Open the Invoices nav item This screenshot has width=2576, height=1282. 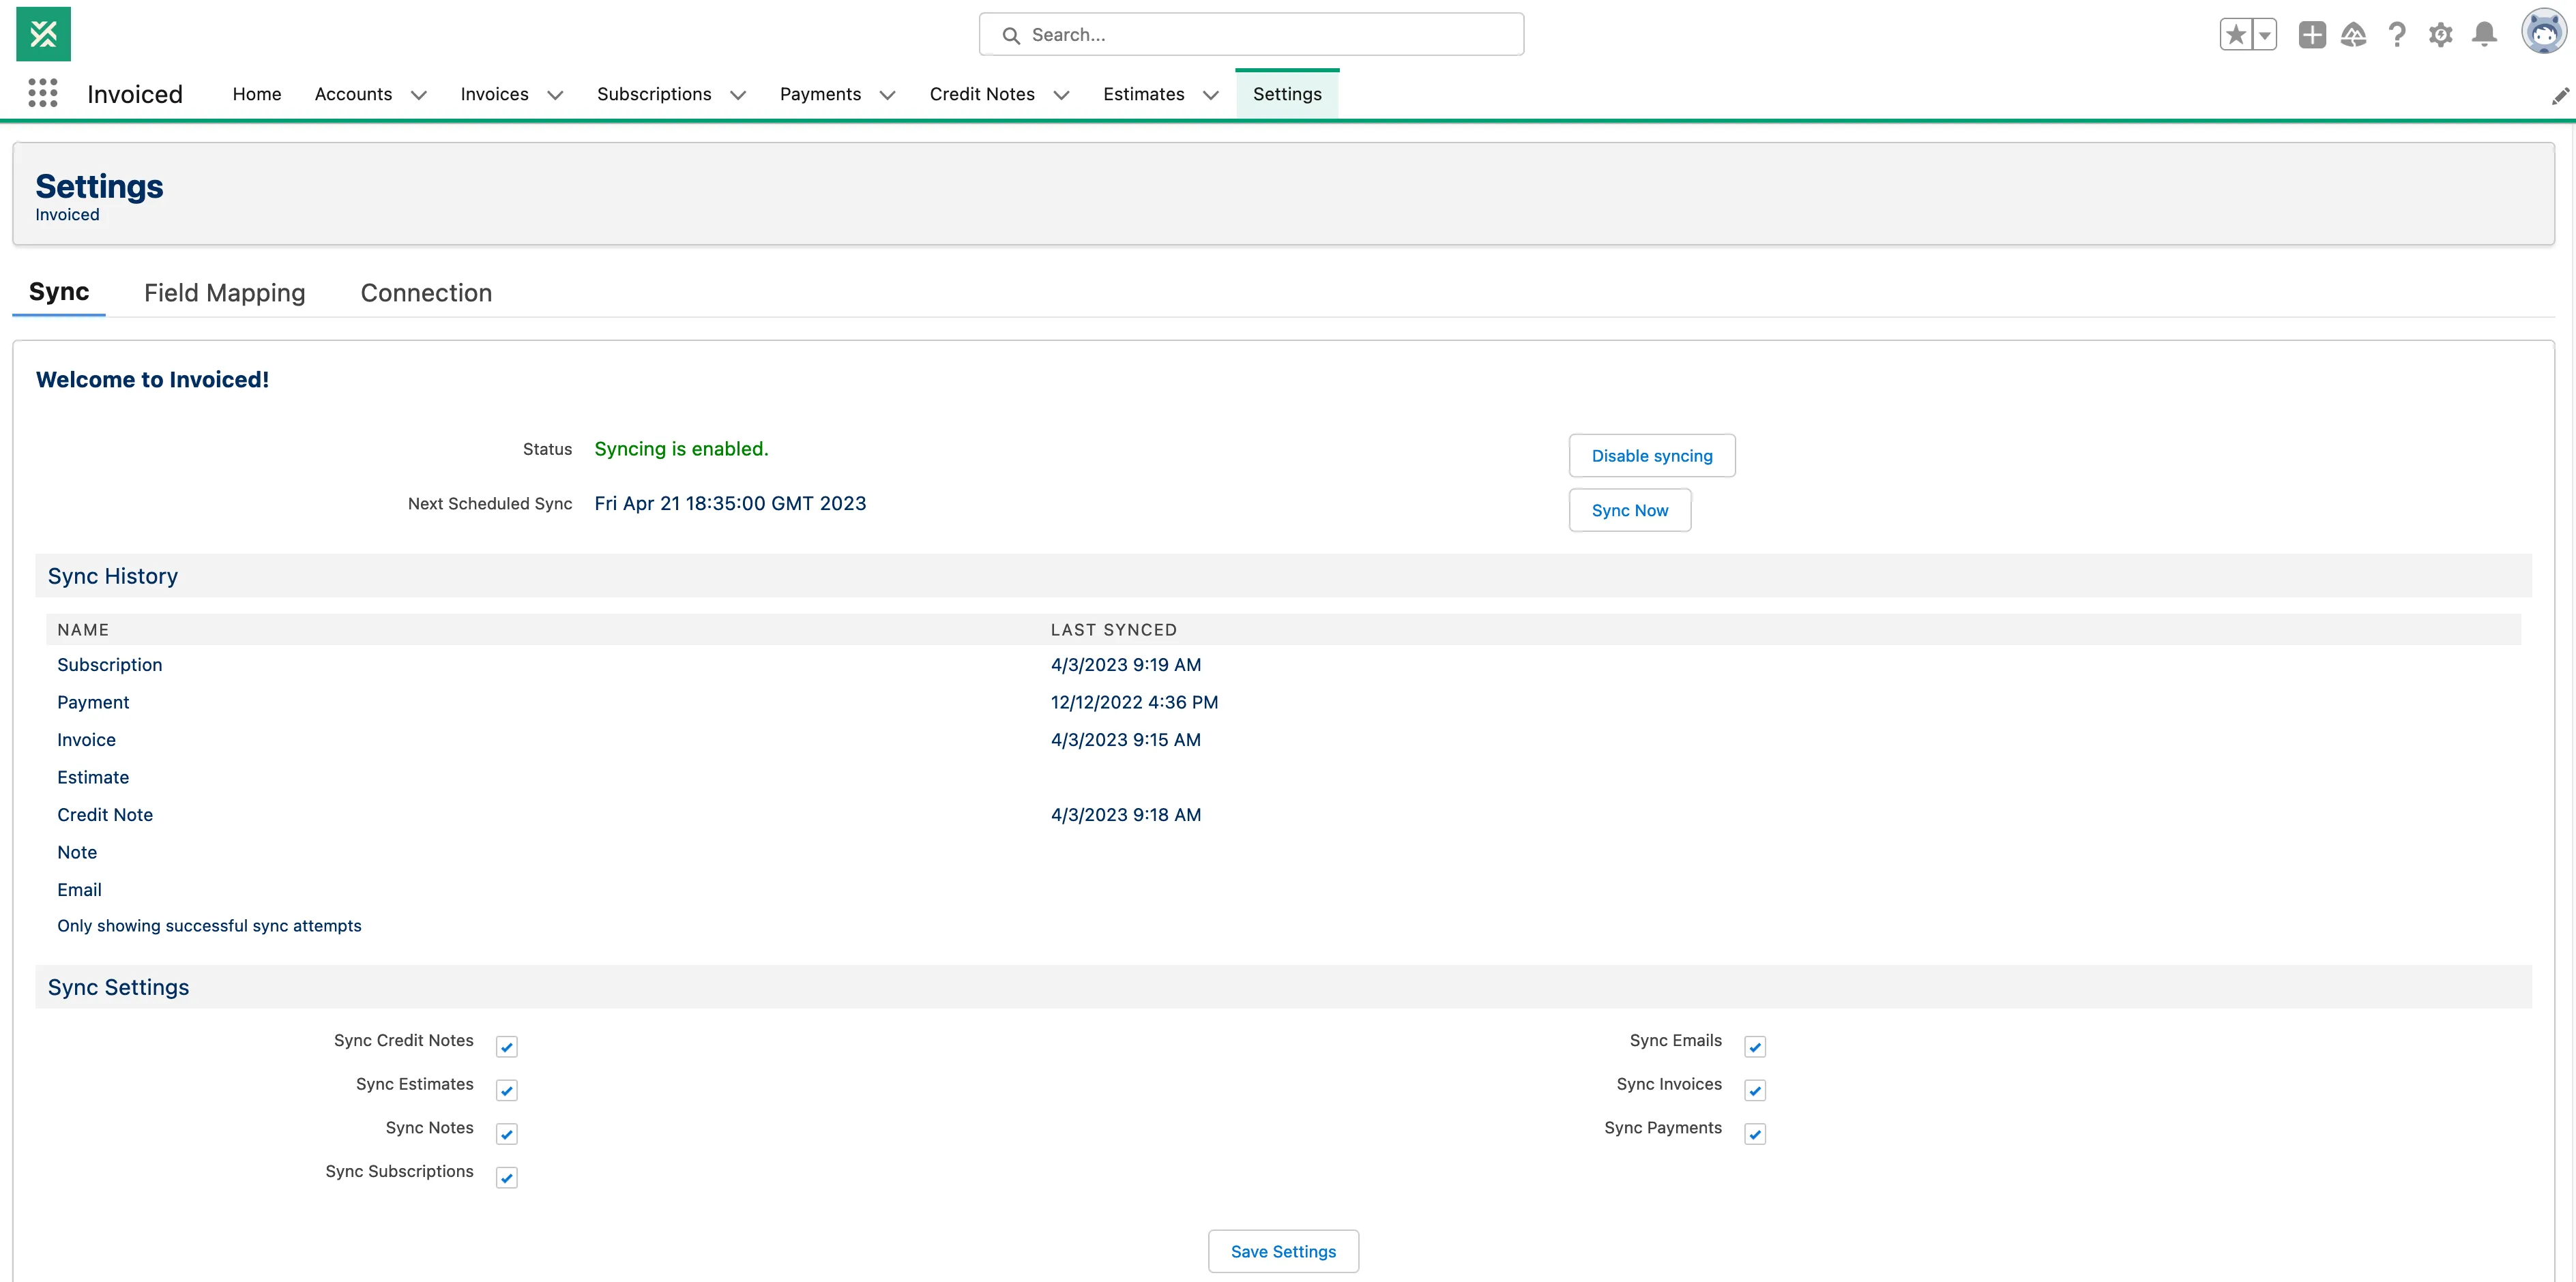tap(494, 94)
